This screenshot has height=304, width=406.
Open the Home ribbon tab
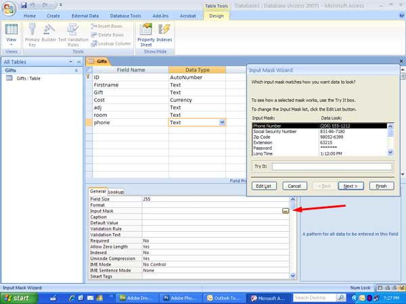point(30,16)
